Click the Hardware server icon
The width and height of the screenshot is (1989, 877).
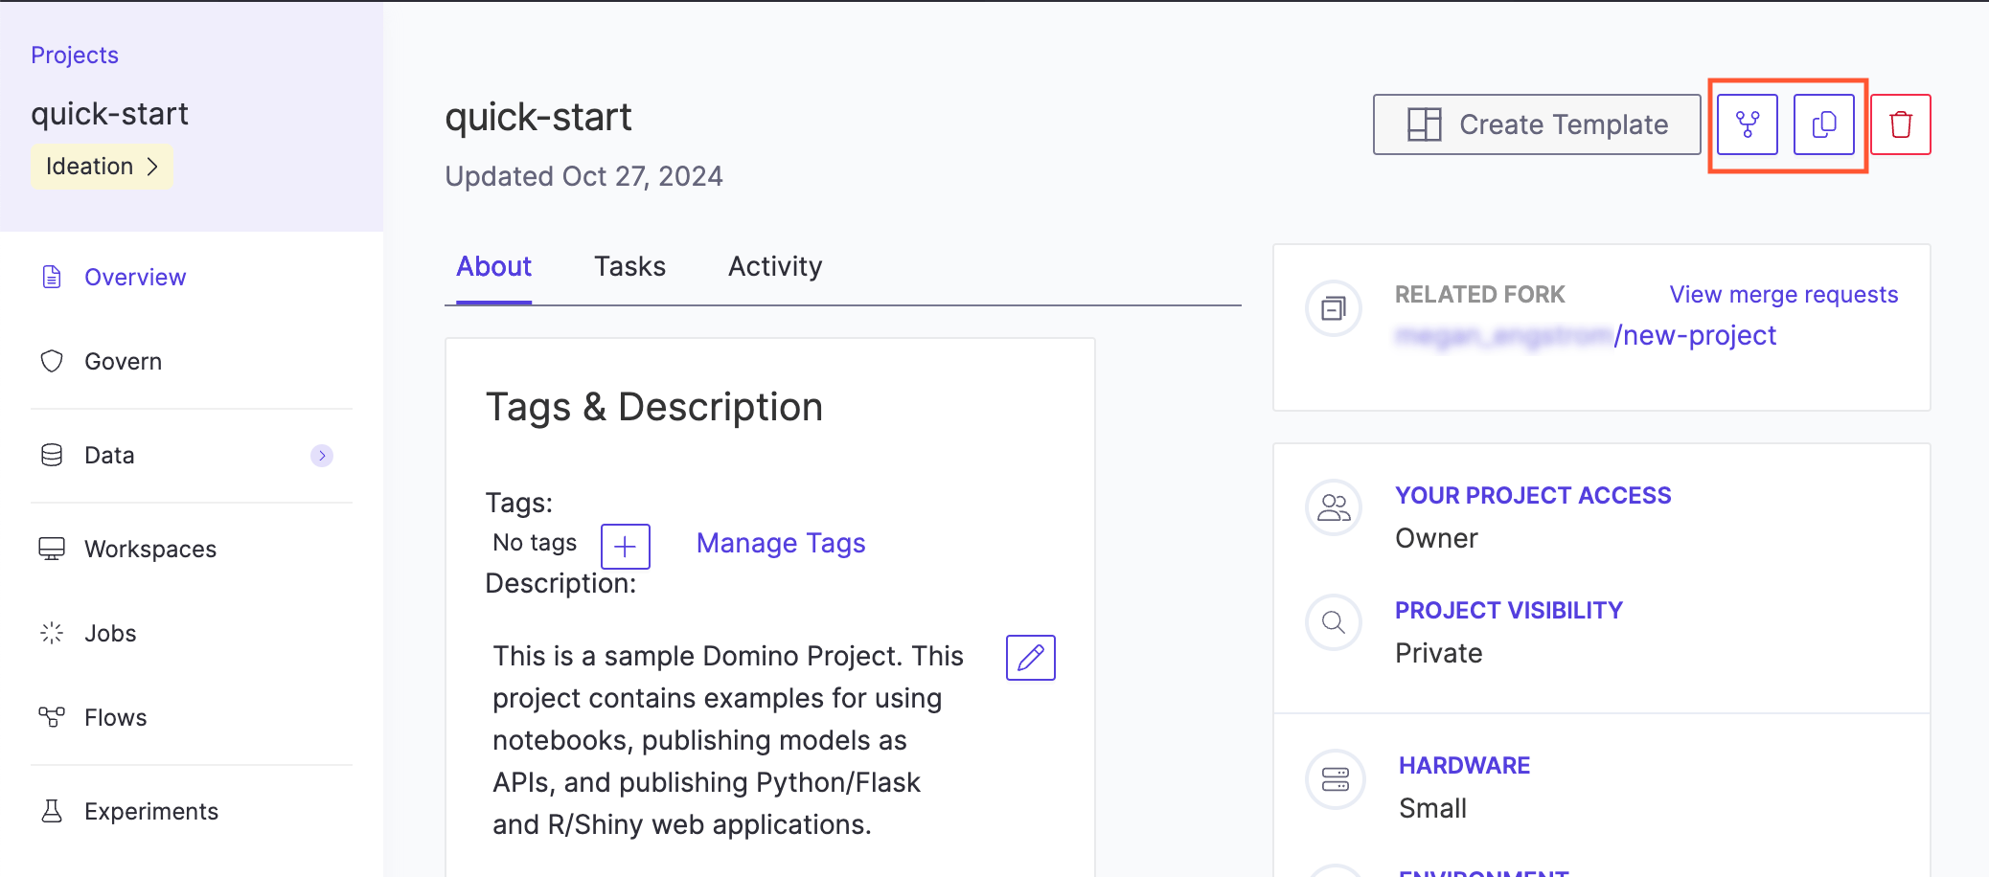tap(1336, 779)
